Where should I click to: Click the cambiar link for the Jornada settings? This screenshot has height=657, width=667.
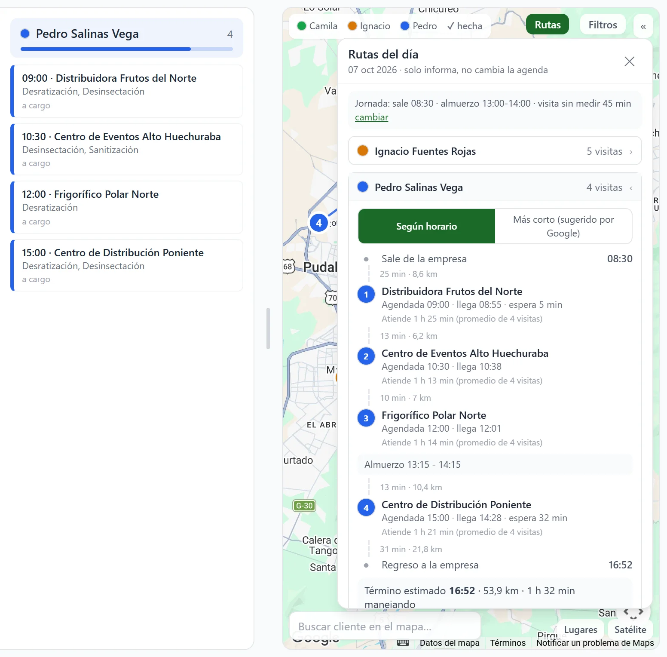pos(371,117)
